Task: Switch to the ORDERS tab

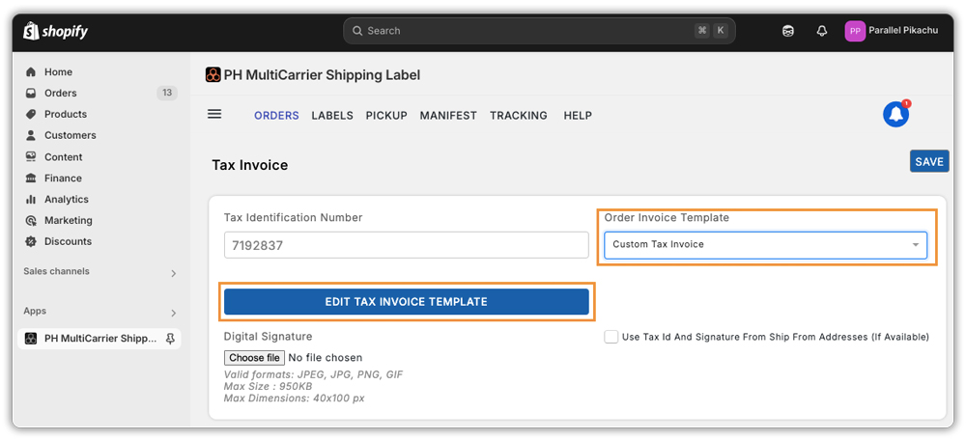Action: [276, 115]
